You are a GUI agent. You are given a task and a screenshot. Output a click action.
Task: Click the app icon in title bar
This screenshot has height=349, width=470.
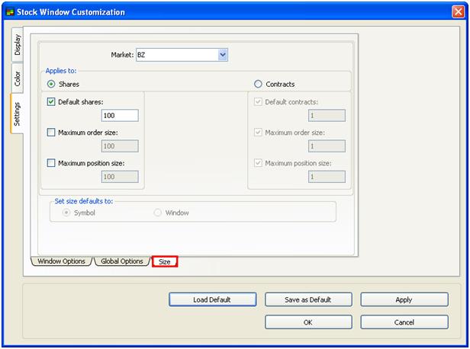pyautogui.click(x=10, y=12)
